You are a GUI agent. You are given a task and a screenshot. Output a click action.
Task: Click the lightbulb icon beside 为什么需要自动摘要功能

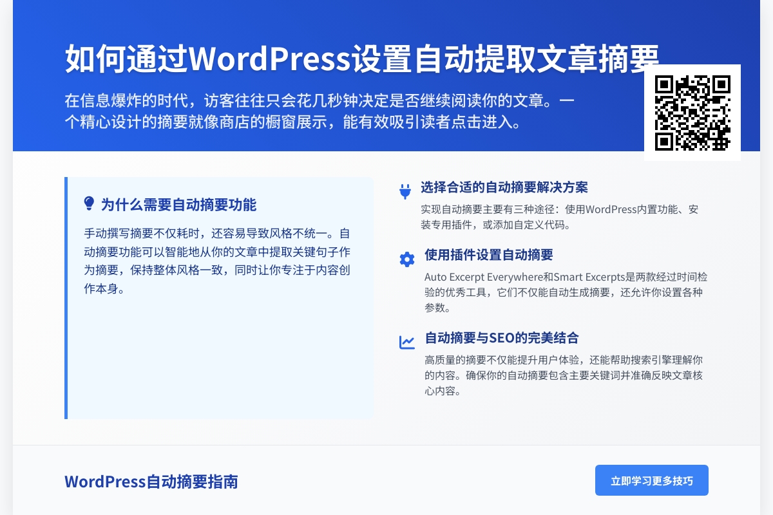[90, 204]
